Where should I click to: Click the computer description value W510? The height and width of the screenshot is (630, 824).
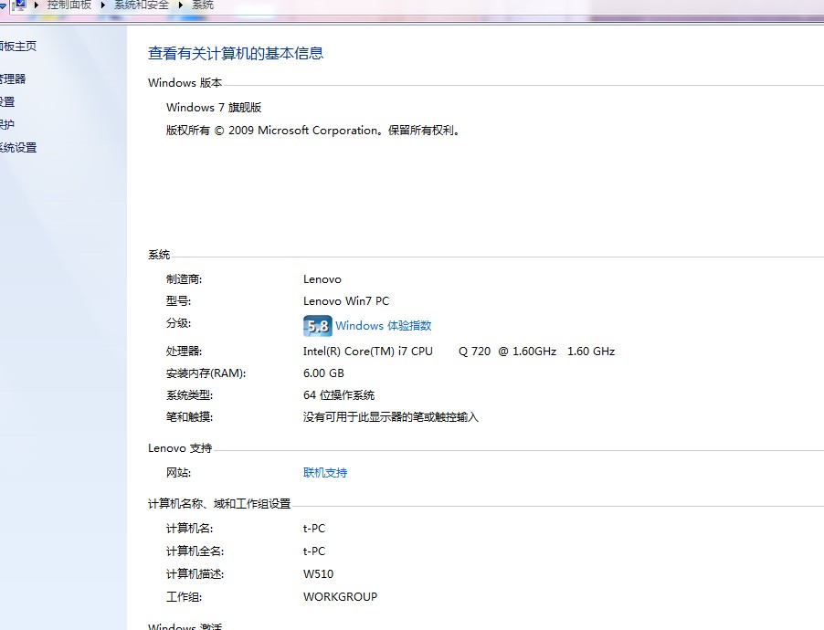point(319,574)
